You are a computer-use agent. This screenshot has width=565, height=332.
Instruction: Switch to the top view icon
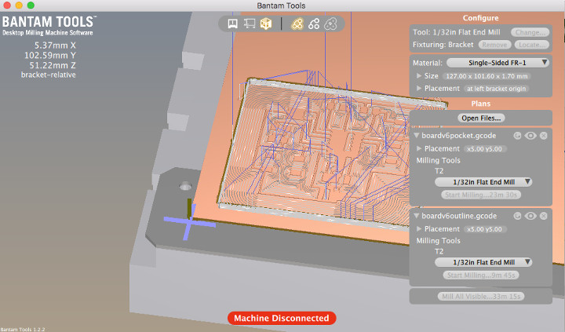click(250, 24)
